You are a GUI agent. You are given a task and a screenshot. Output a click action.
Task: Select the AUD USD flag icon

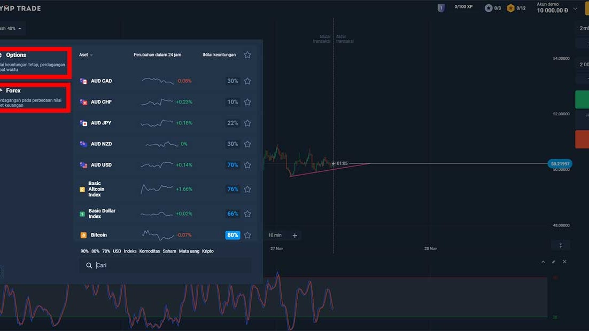(83, 165)
